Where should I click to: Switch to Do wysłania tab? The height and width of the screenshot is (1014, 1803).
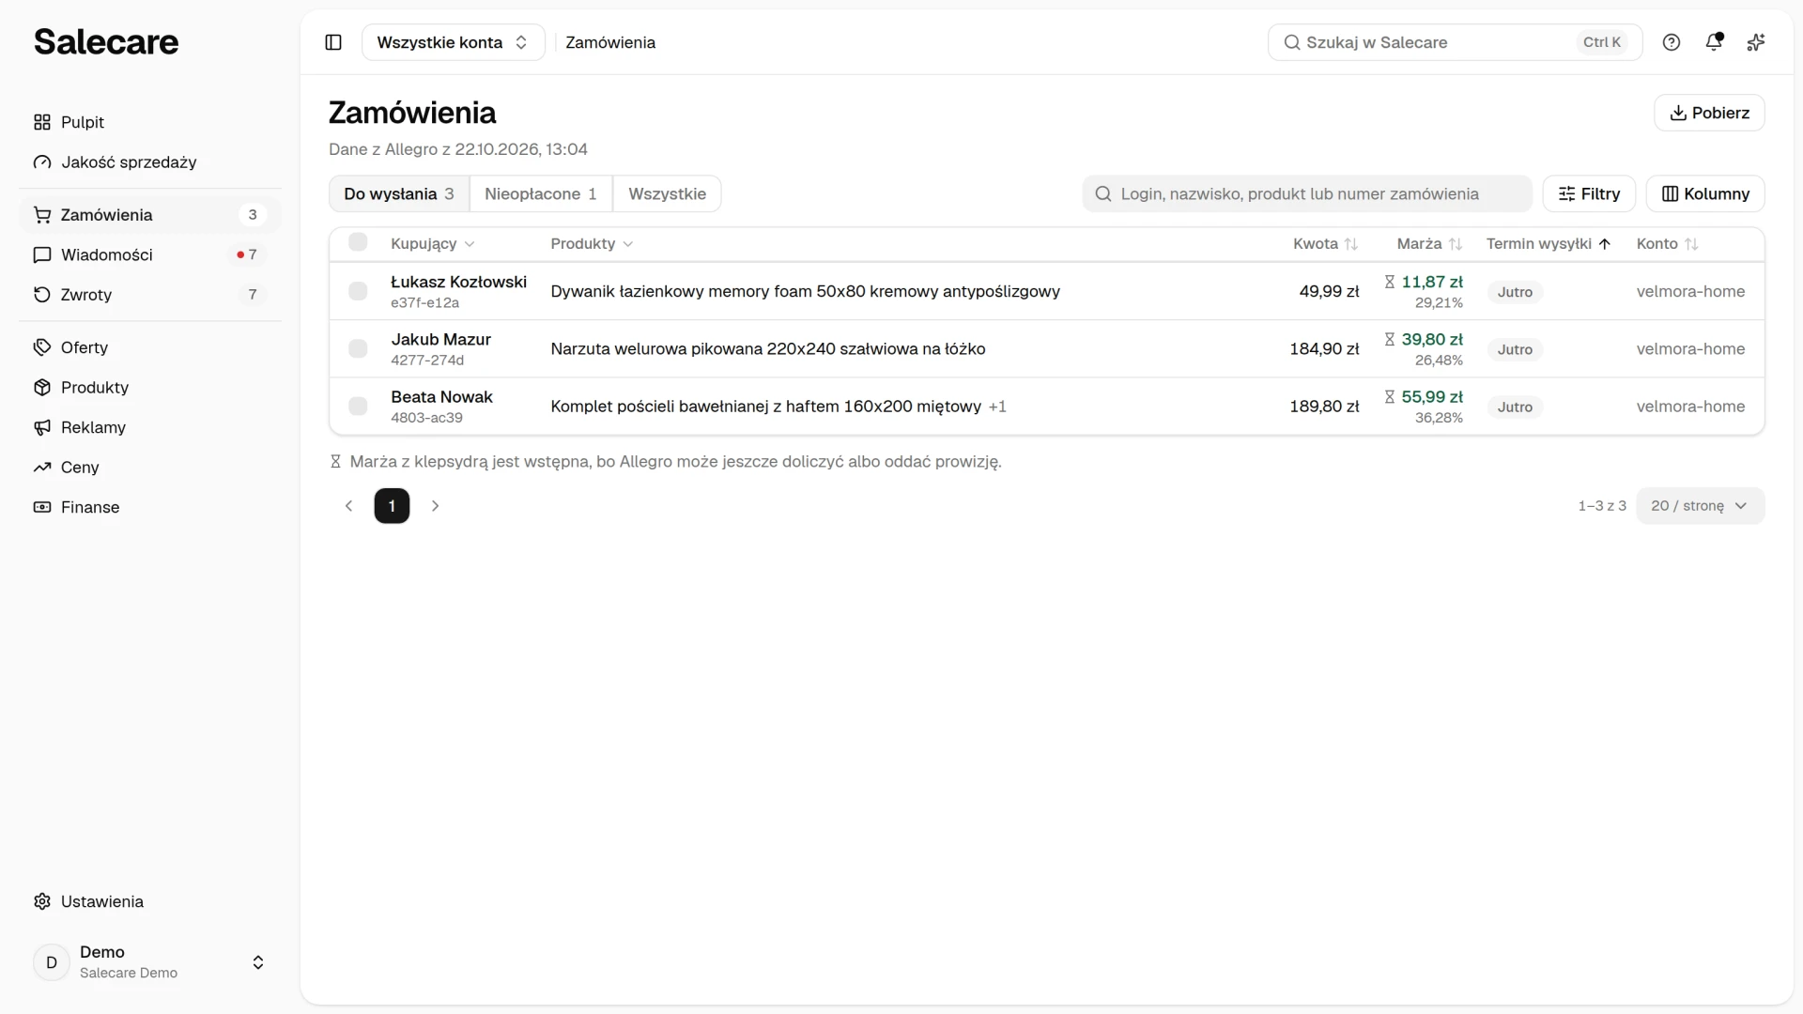399,194
